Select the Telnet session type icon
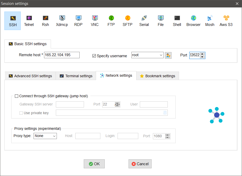The image size is (242, 176). [x=29, y=21]
